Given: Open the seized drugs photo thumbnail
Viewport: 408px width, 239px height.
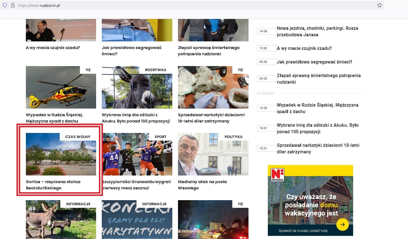Looking at the screenshot, I should (213, 87).
